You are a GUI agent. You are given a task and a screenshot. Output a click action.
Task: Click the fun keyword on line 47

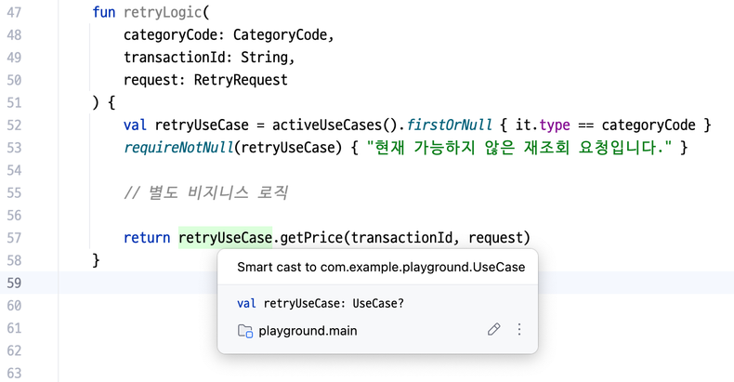[x=103, y=13]
